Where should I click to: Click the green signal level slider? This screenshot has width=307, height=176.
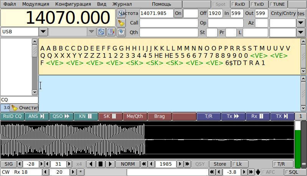[x=298, y=144]
